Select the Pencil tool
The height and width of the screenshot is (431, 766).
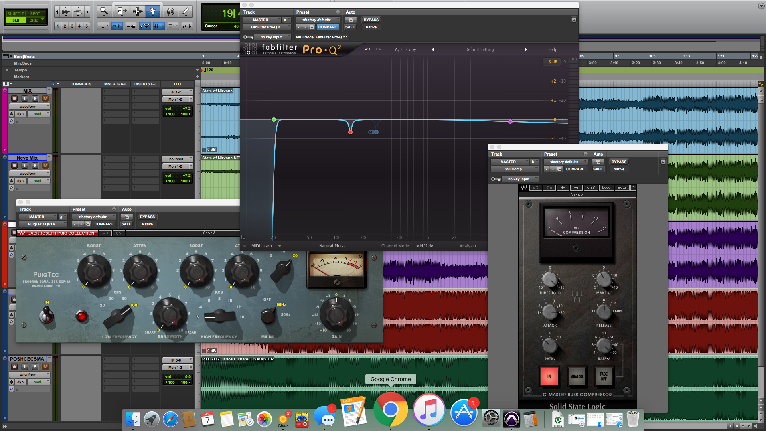click(x=185, y=11)
